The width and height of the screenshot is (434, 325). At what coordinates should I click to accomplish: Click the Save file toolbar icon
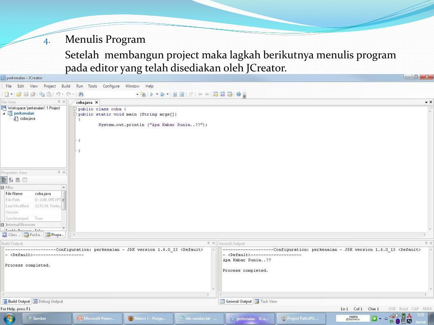[26, 94]
